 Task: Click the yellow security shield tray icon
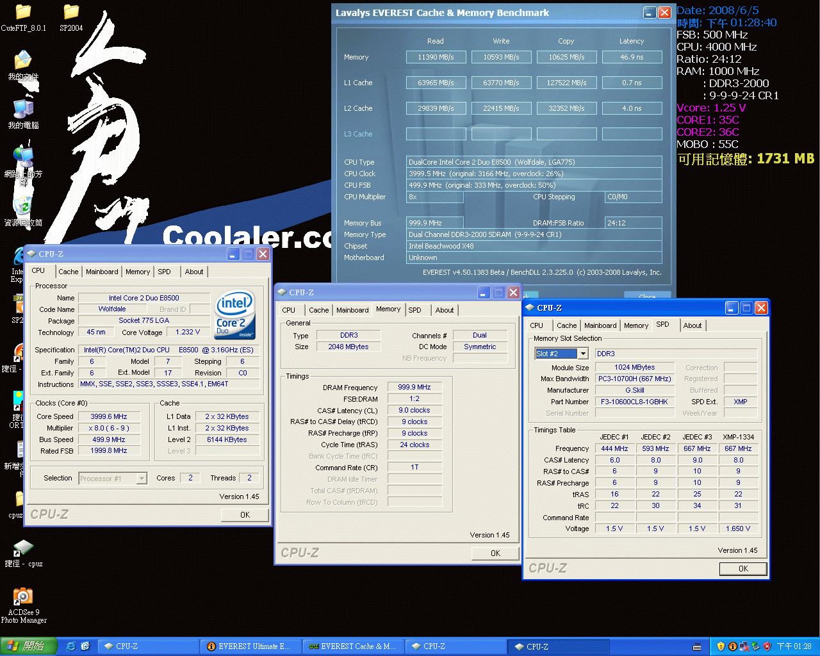[x=721, y=646]
